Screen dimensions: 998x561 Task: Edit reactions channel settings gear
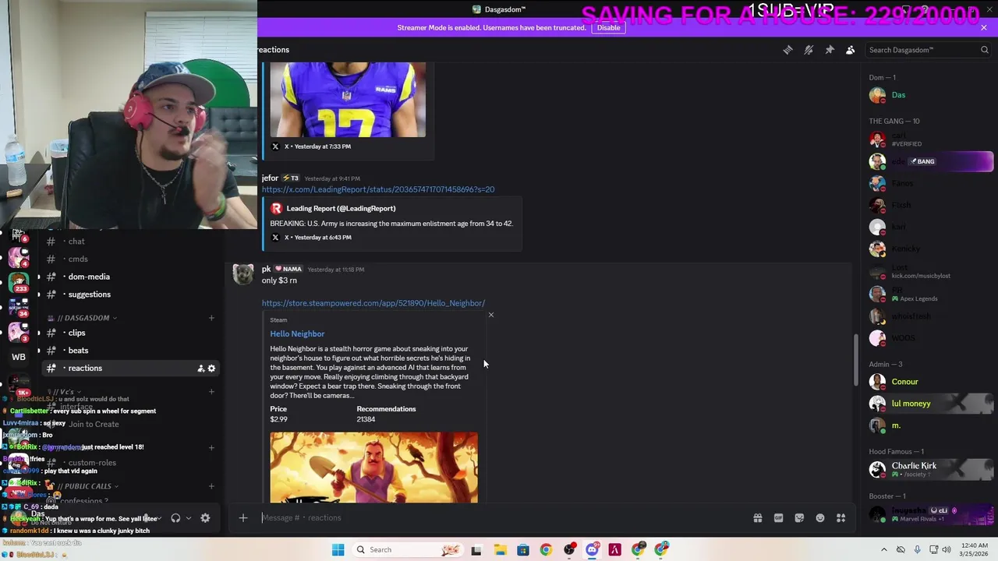pyautogui.click(x=211, y=369)
